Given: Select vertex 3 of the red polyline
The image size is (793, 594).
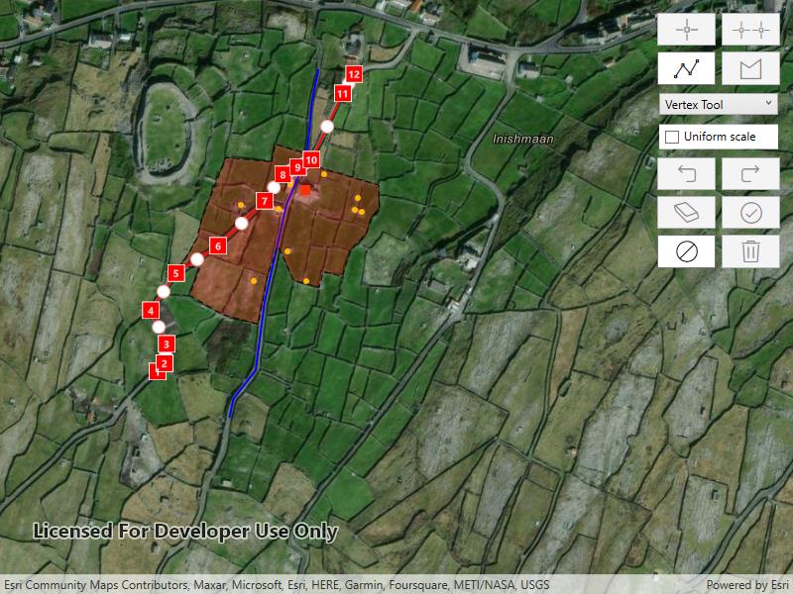Looking at the screenshot, I should [167, 344].
